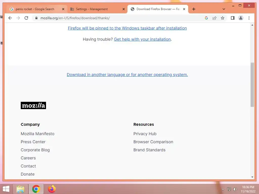Open the Careers link
The height and width of the screenshot is (194, 259).
click(x=28, y=158)
